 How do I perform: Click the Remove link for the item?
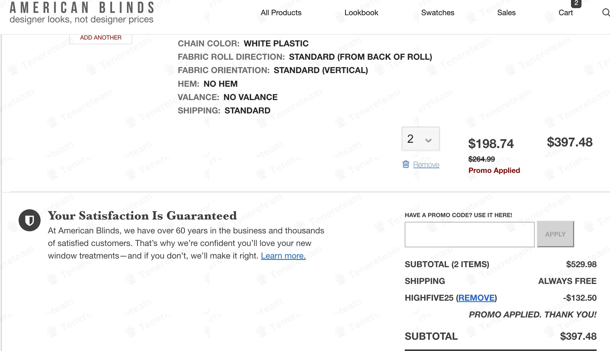(x=426, y=164)
